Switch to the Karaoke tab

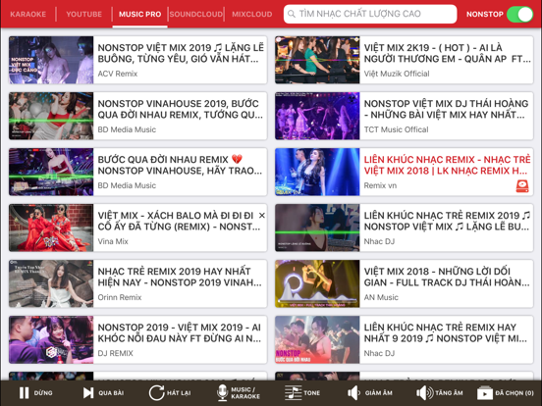point(28,14)
